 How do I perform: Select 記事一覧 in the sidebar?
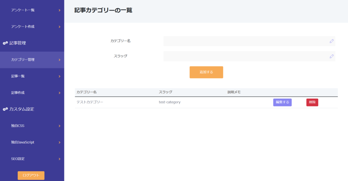coord(32,76)
